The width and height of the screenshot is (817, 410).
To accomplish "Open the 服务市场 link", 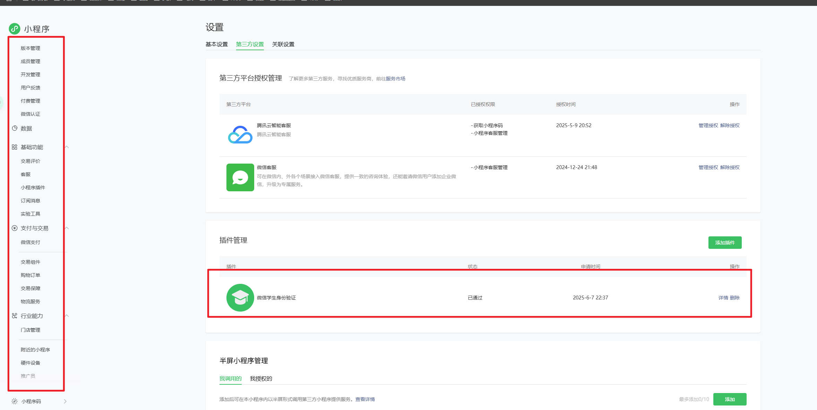I will click(x=395, y=79).
